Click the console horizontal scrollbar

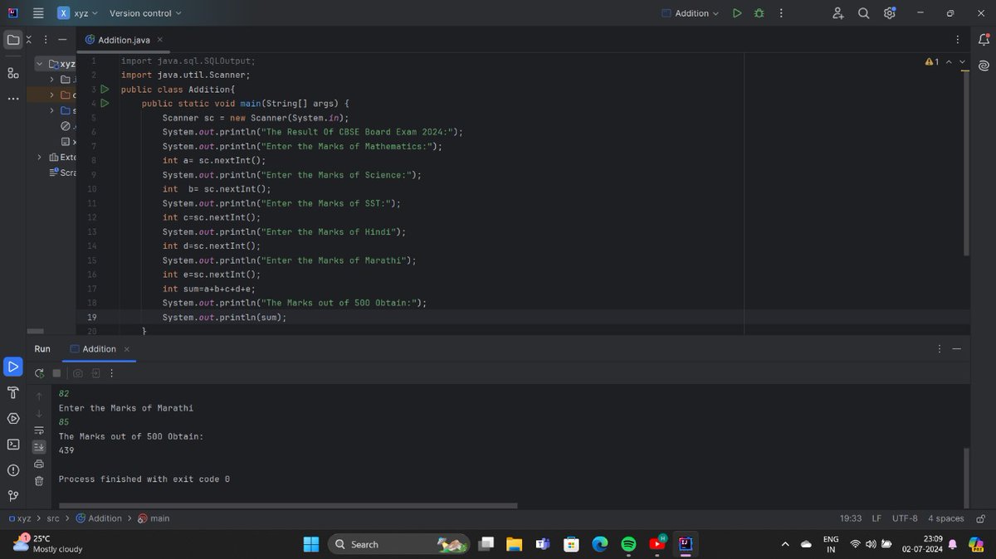tap(286, 505)
